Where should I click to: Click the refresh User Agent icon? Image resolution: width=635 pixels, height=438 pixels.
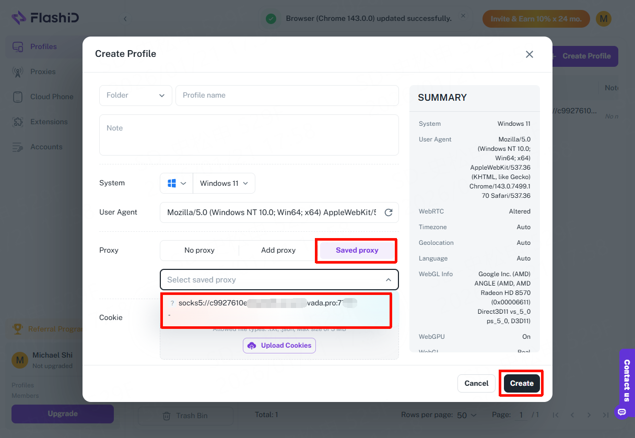388,212
